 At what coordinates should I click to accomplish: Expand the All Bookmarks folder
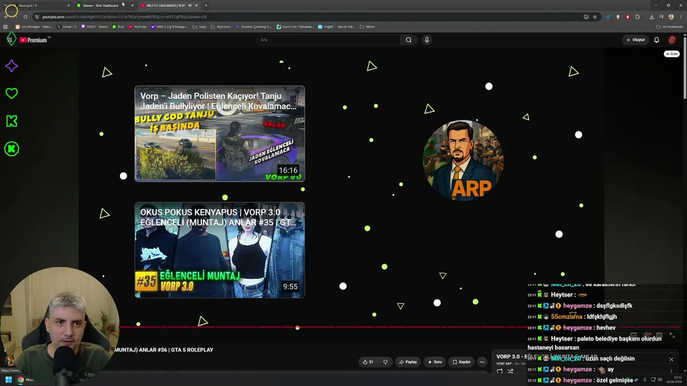click(670, 26)
